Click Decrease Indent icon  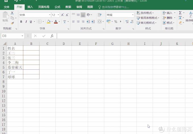(88, 22)
